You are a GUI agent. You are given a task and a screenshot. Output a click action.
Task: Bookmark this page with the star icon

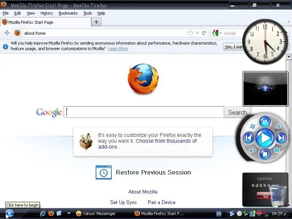click(190, 33)
